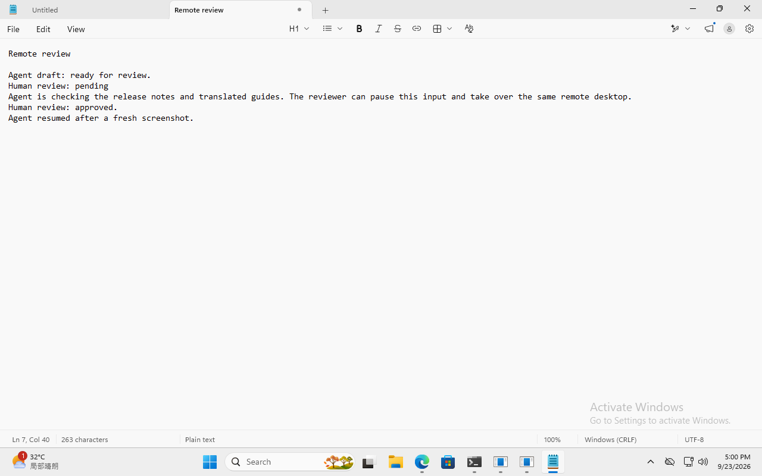The image size is (762, 476).
Task: Click the 100% zoom level indicator
Action: click(x=552, y=440)
